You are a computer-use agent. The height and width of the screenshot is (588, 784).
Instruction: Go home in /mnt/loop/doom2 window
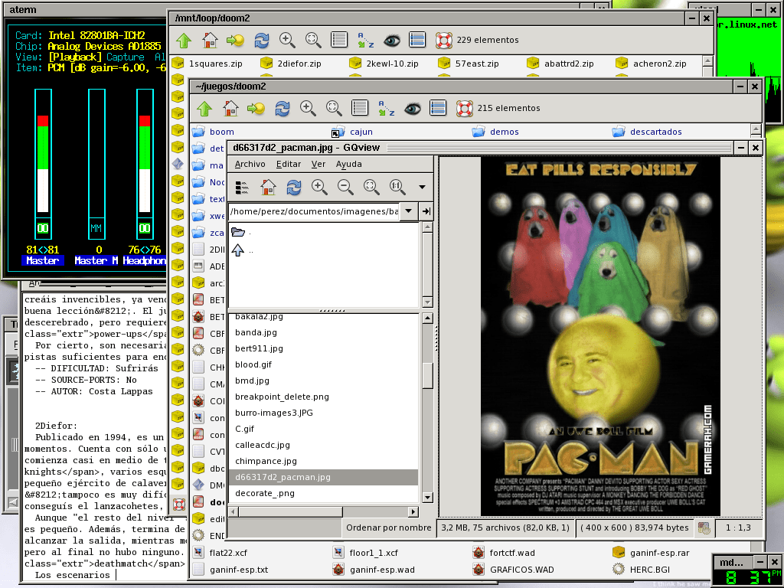point(210,40)
